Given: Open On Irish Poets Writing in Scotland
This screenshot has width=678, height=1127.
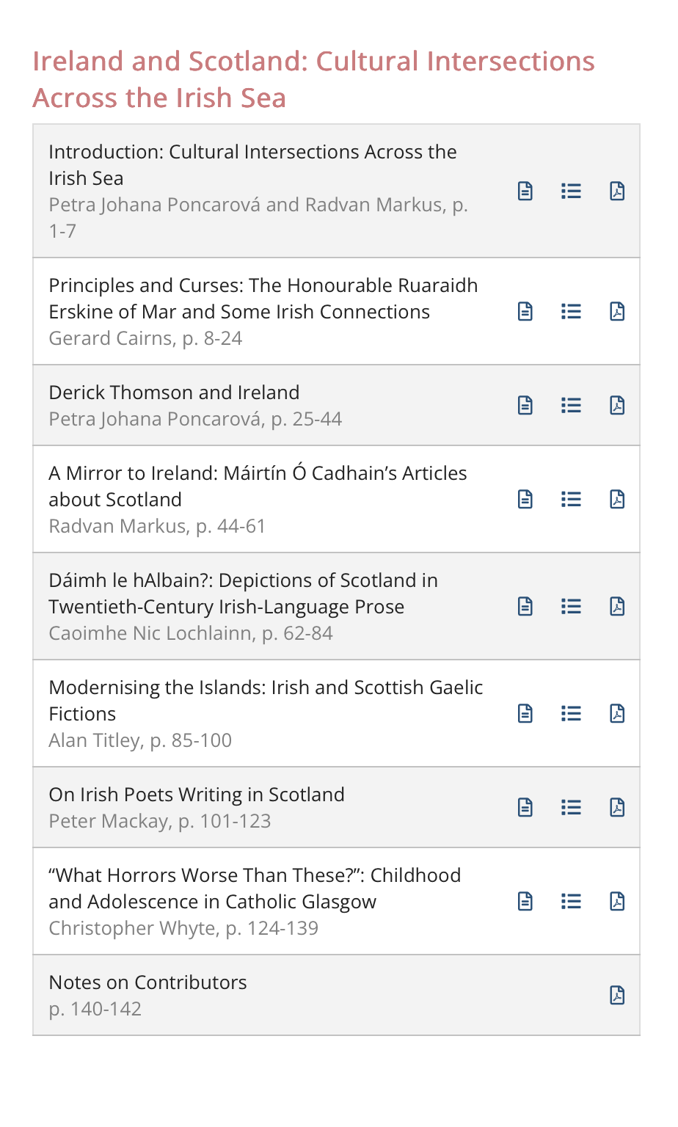Looking at the screenshot, I should tap(197, 795).
